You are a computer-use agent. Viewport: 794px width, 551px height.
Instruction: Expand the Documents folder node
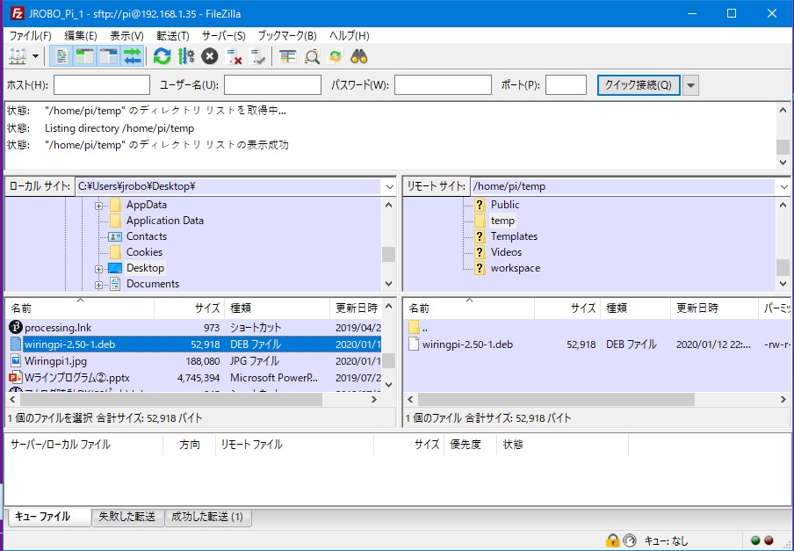[x=98, y=285]
